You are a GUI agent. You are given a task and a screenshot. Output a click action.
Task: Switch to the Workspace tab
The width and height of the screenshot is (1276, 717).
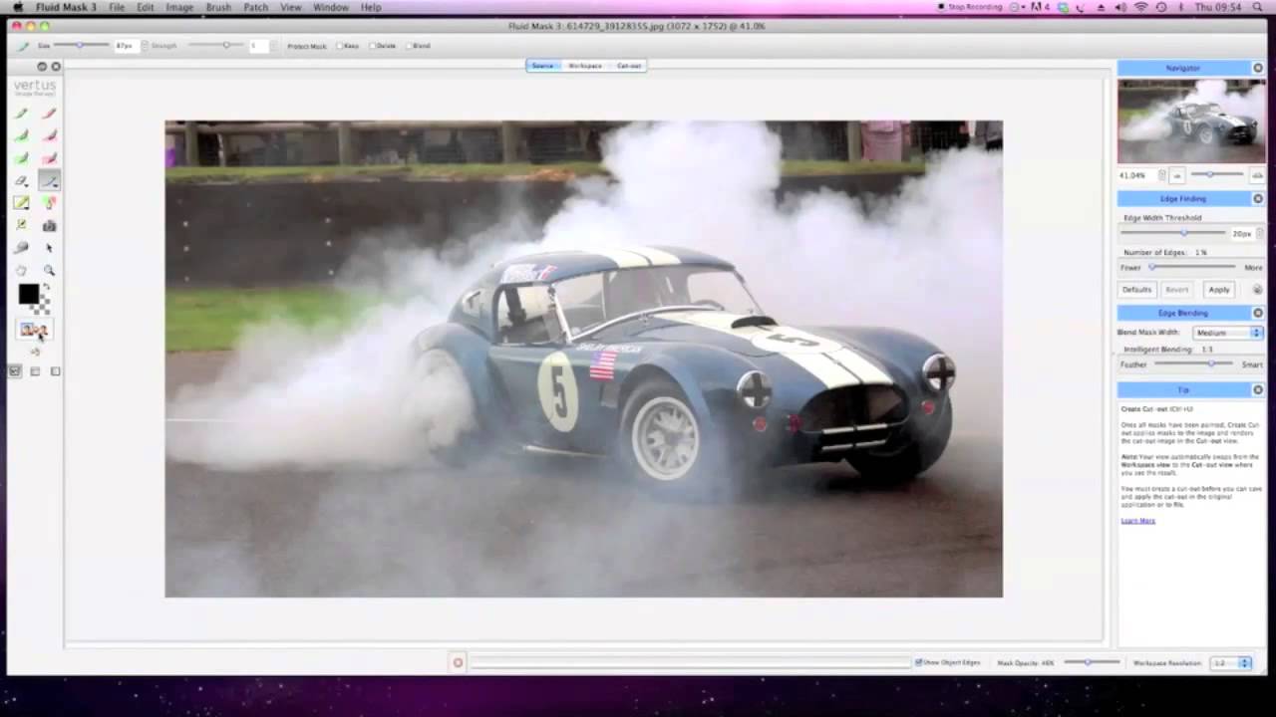[585, 66]
